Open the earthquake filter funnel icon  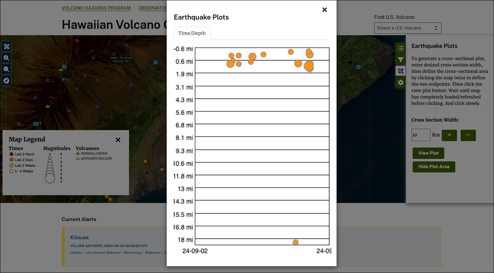pos(401,60)
